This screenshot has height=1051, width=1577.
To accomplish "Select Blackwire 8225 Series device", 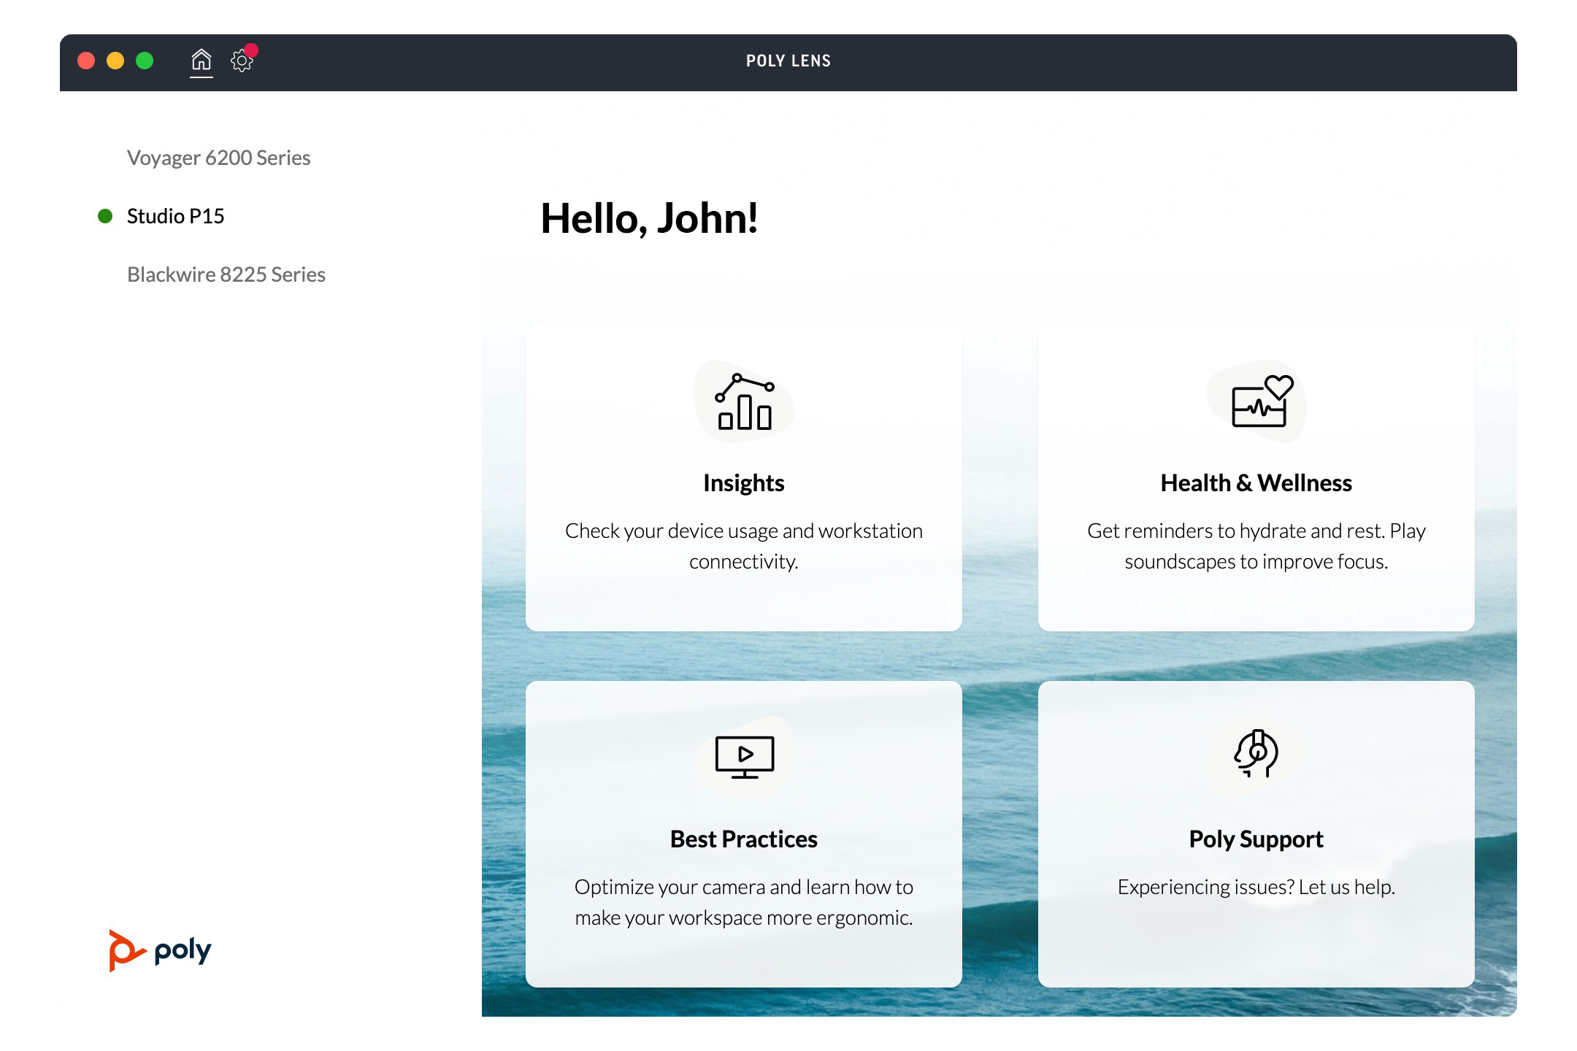I will 226,274.
